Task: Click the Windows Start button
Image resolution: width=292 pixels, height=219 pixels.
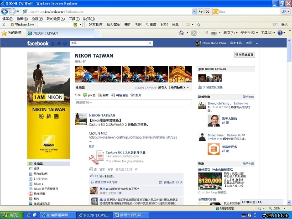Action: (x=12, y=215)
